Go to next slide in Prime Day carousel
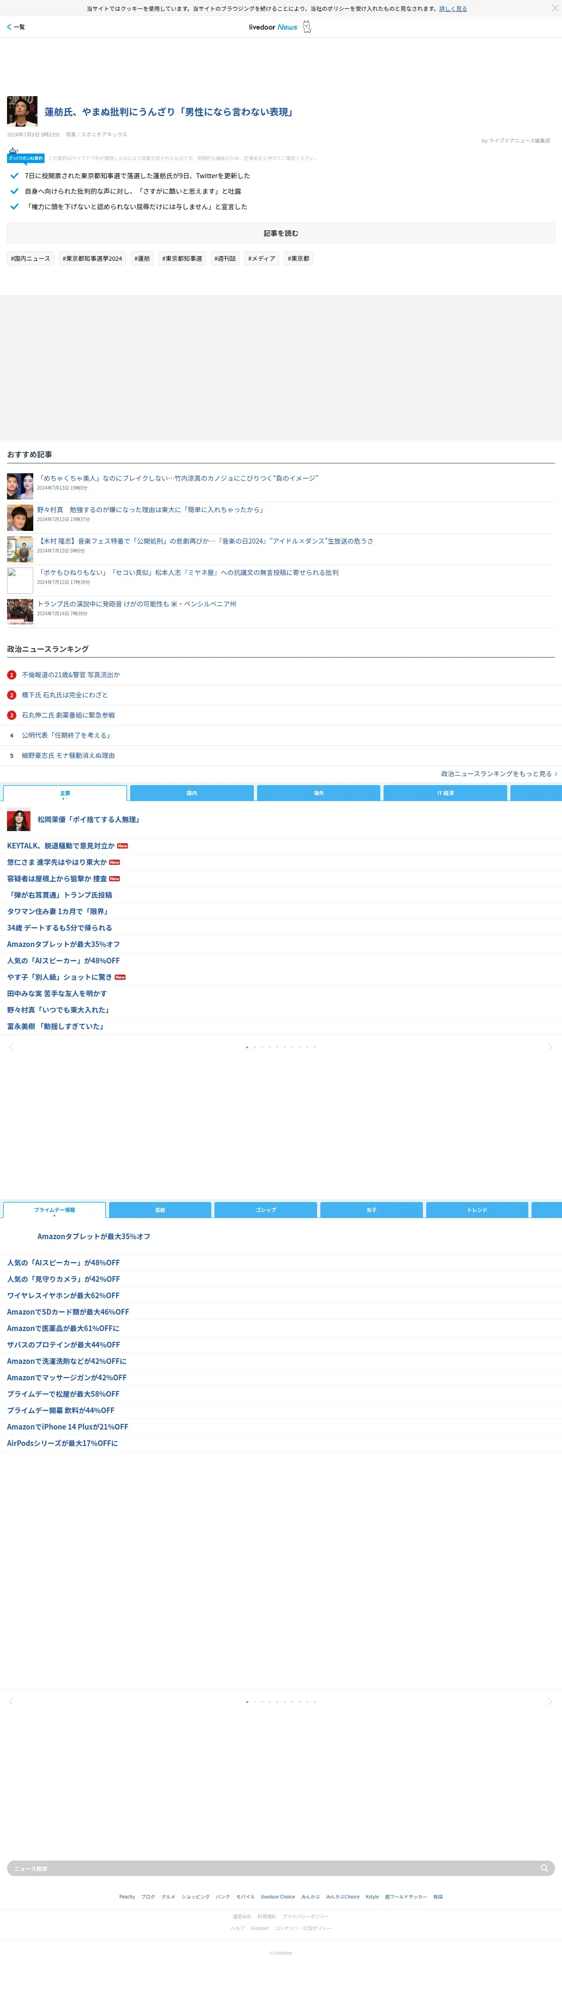Image resolution: width=562 pixels, height=2005 pixels. (x=550, y=1702)
